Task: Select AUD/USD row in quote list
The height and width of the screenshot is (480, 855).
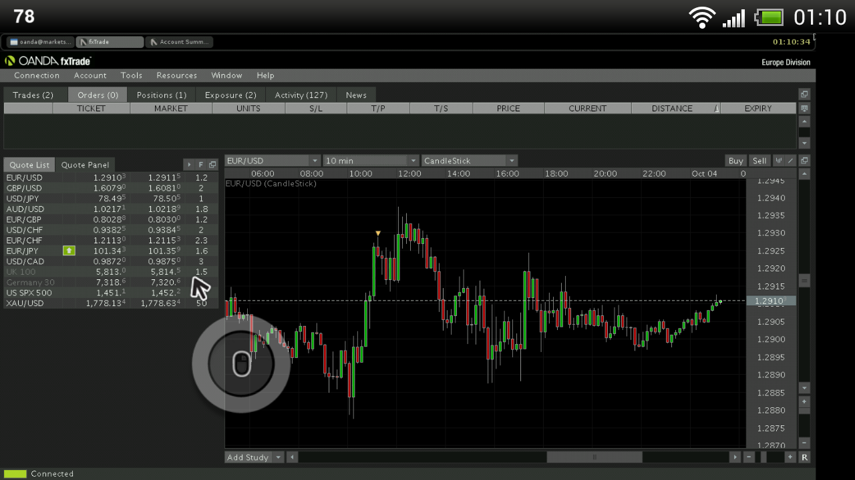Action: coord(110,209)
